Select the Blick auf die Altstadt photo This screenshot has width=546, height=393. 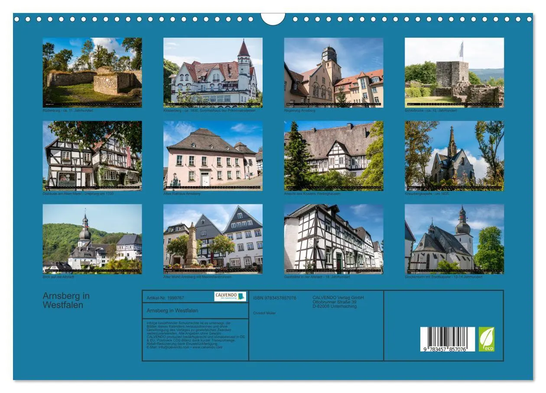[92, 239]
